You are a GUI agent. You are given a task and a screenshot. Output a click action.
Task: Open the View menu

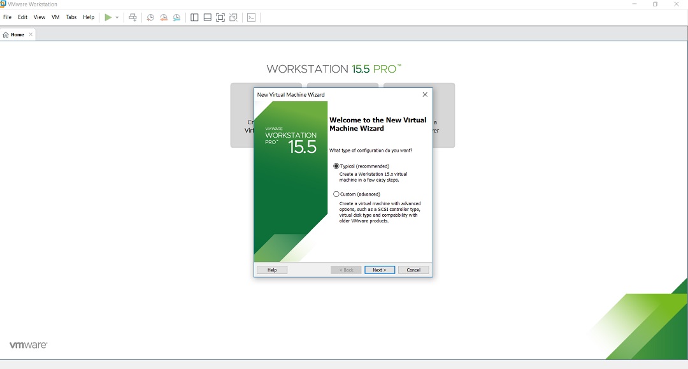click(39, 17)
